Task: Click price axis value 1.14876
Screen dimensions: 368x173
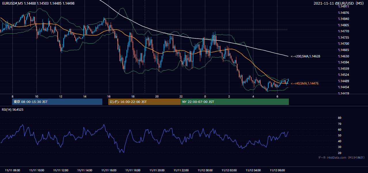Action: click(x=344, y=13)
